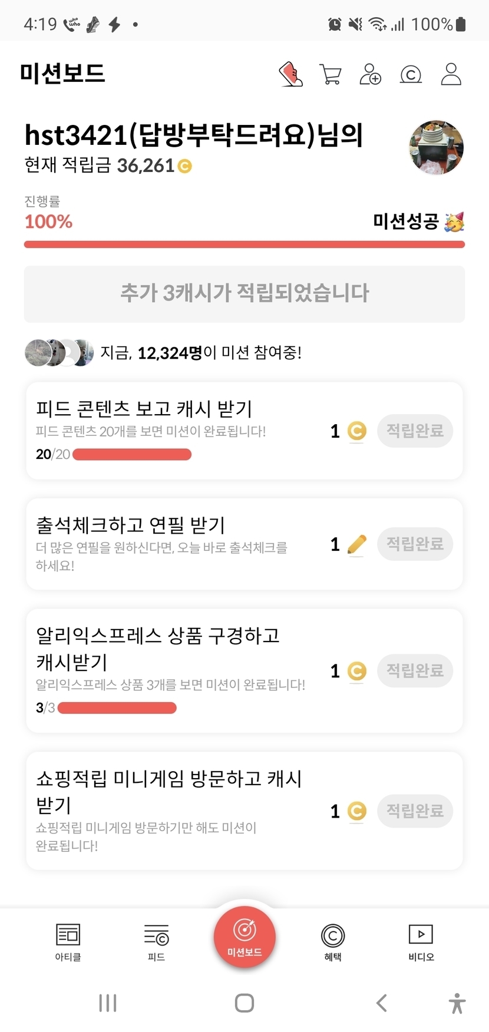Tap 적립완료 button for 피드 콘텐츠 mission
This screenshot has width=489, height=1032.
coord(415,431)
